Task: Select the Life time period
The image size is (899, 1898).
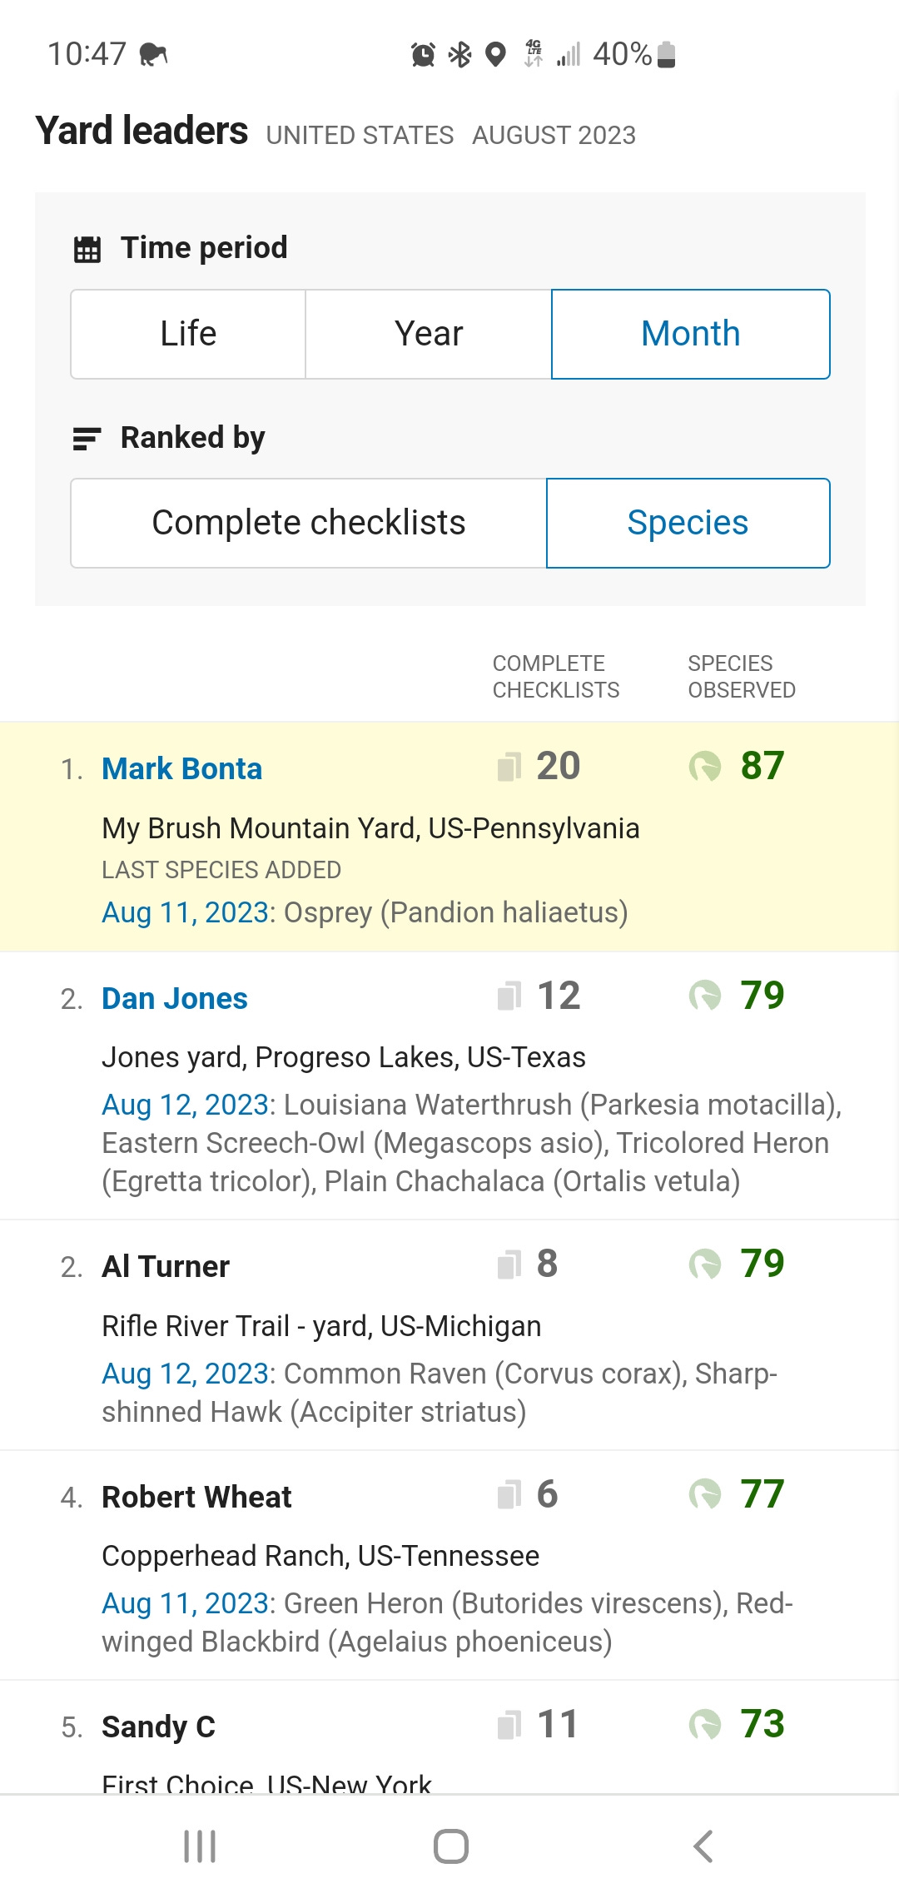Action: point(188,334)
